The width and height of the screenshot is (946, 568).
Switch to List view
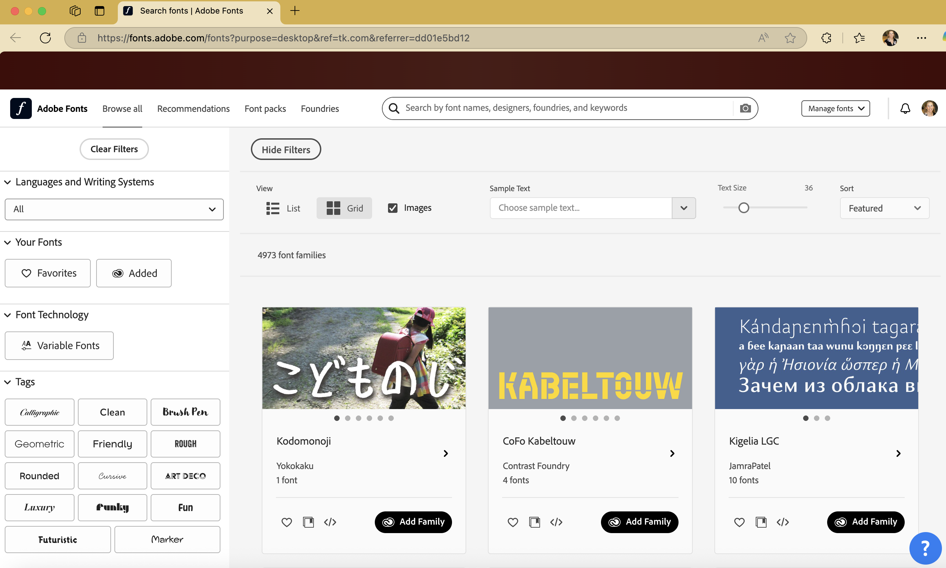click(283, 208)
